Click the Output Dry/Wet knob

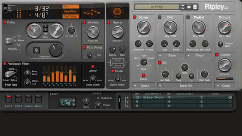(225, 27)
